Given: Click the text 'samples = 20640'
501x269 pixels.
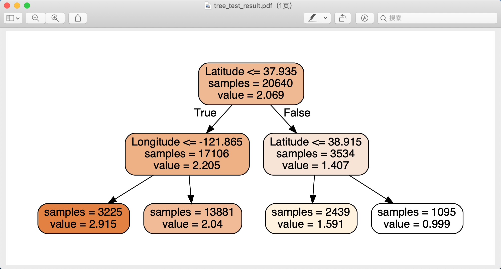Looking at the screenshot, I should click(x=250, y=83).
